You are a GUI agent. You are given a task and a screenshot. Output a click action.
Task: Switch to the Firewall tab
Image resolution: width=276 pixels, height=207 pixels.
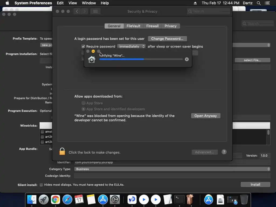153,26
